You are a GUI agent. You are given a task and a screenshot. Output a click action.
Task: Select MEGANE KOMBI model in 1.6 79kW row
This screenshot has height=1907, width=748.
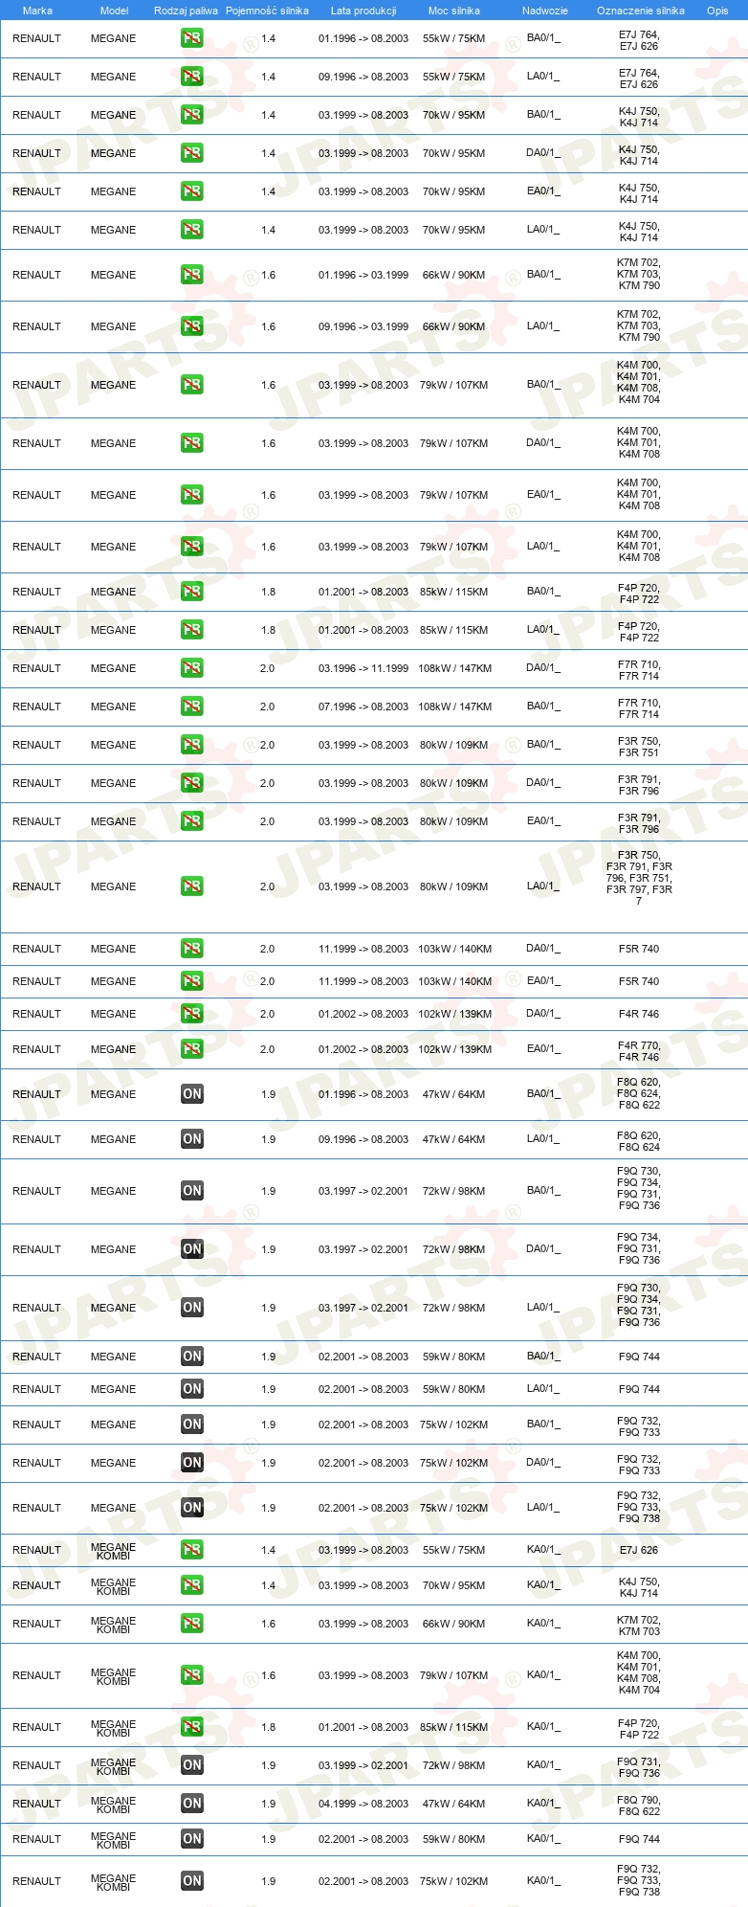(x=113, y=1676)
